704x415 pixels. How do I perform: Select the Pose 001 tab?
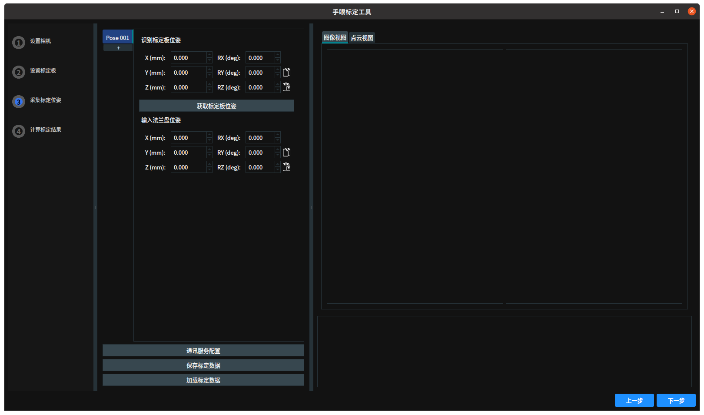pos(118,37)
